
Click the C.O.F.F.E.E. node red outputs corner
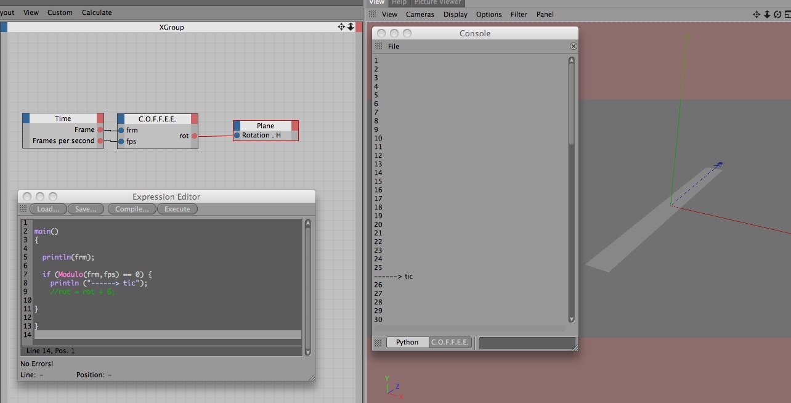195,119
